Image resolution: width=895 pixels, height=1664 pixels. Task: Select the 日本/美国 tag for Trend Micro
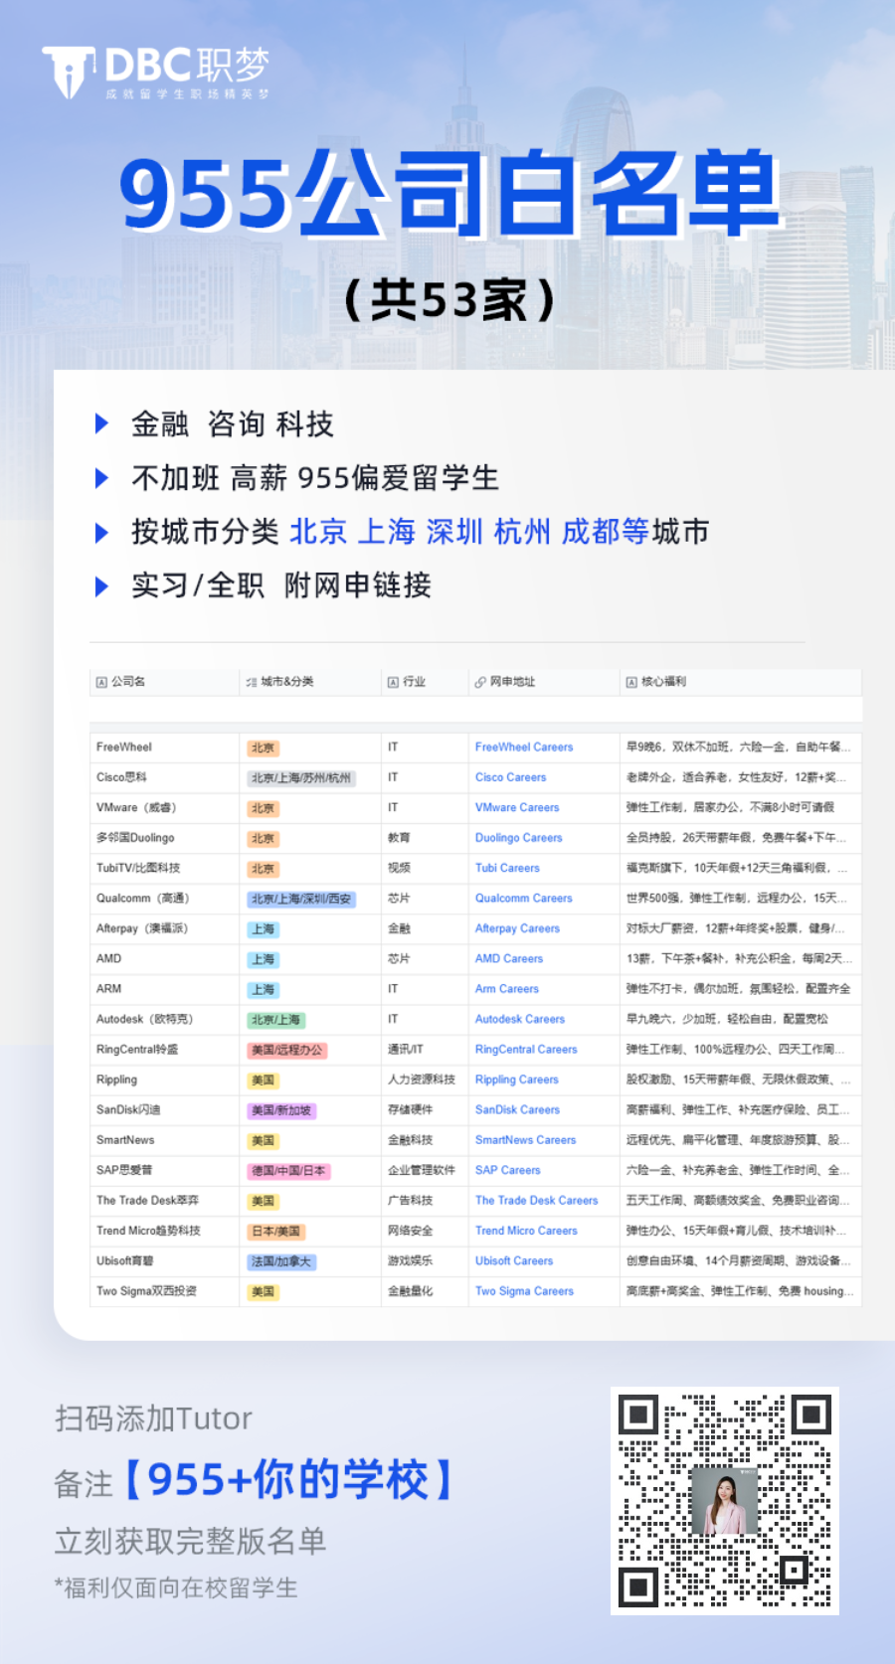tap(275, 1232)
